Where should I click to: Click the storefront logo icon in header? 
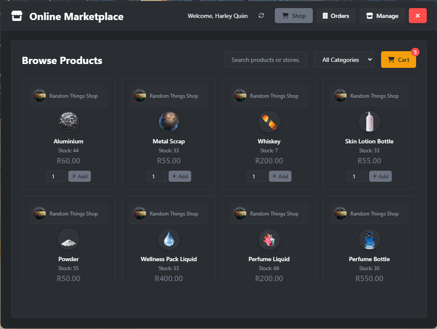coord(16,17)
